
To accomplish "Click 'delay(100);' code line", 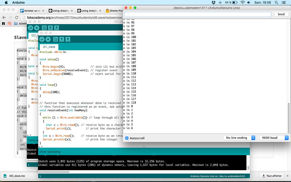I will click(51, 92).
